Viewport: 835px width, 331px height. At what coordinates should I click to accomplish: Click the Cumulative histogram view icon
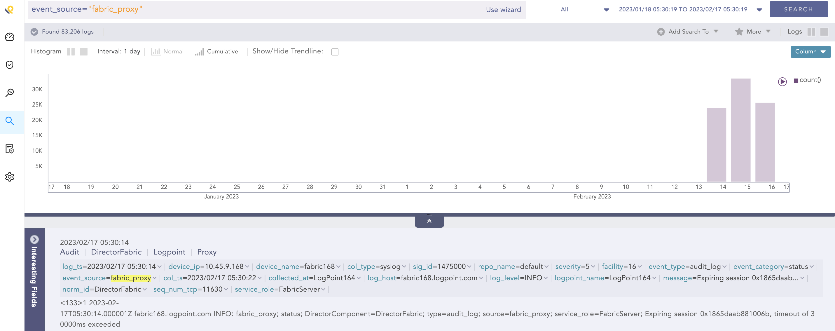coord(200,51)
